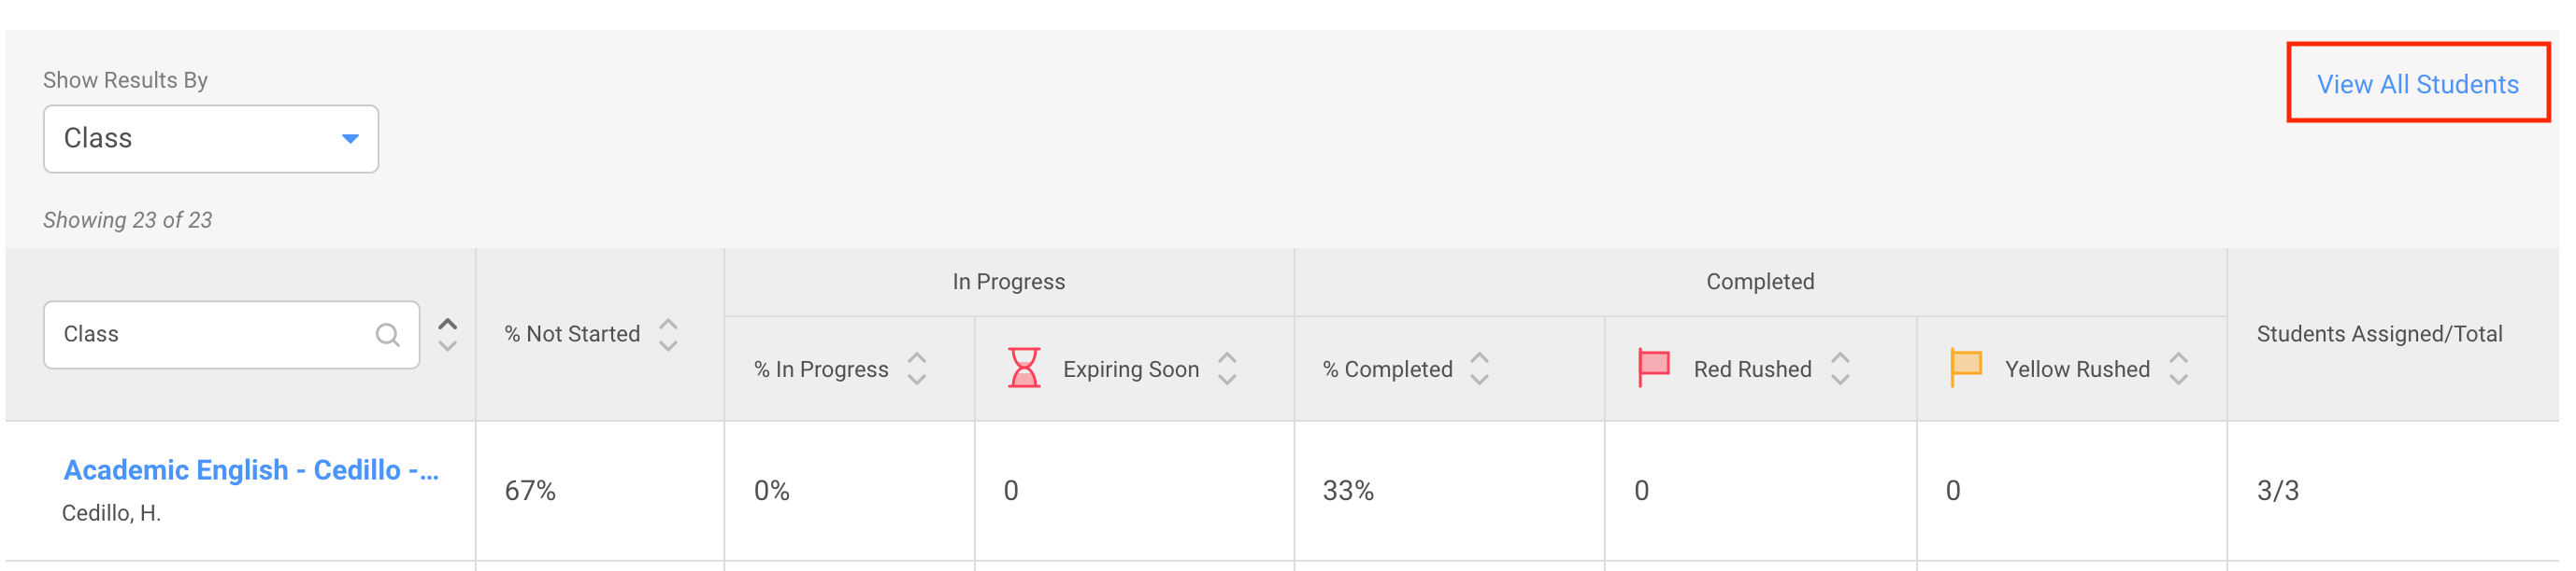Click the Cedillo, H. teacher name
Screen dimensions: 2576x571
coord(113,516)
